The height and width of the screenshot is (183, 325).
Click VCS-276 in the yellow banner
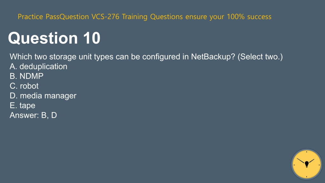coord(105,17)
